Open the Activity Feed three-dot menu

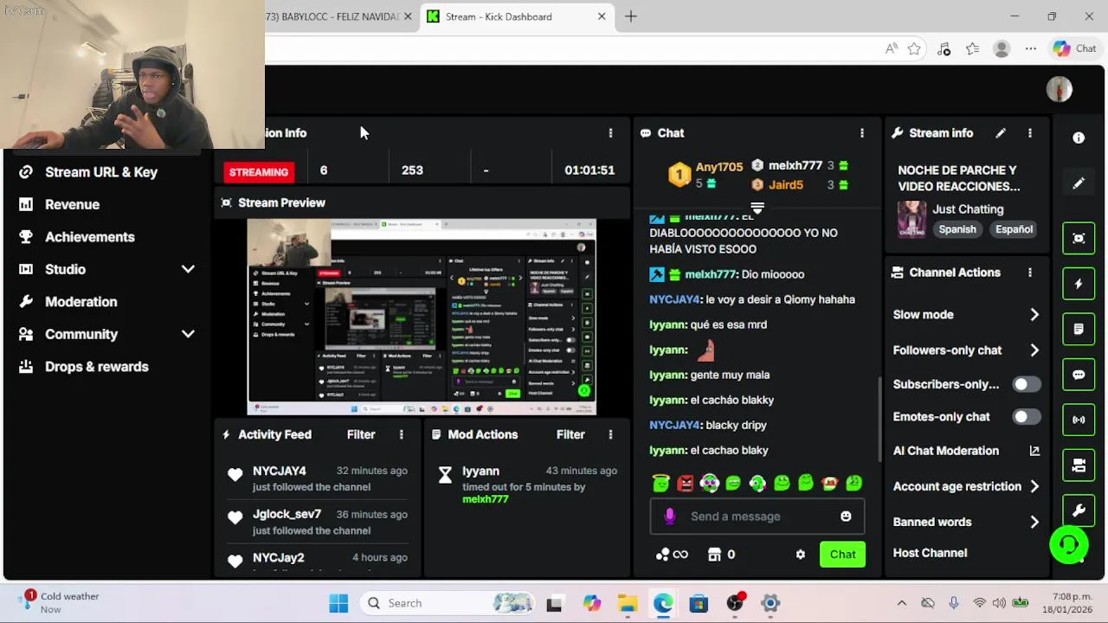(401, 434)
